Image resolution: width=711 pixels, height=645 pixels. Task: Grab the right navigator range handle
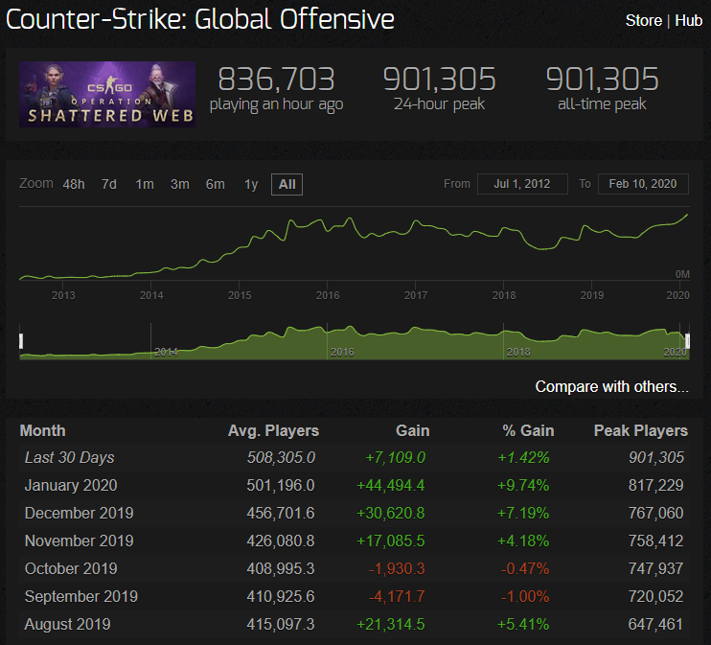click(x=687, y=341)
